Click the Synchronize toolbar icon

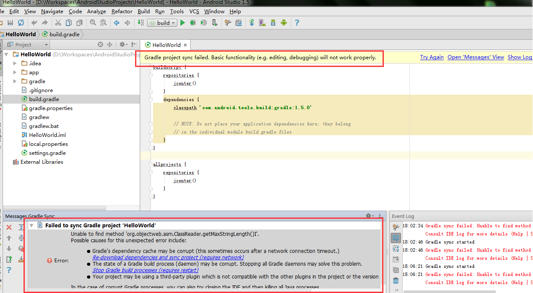(x=21, y=23)
